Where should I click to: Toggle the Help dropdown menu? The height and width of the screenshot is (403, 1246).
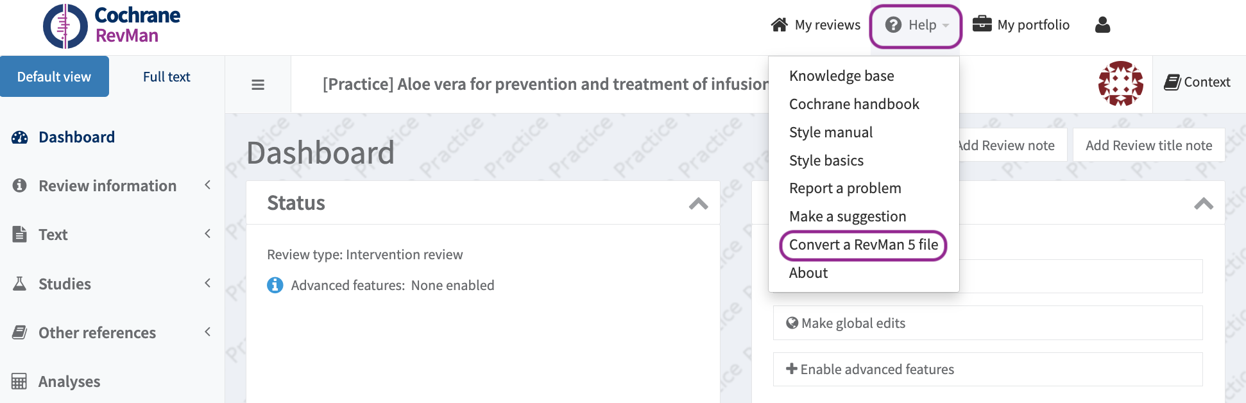coord(916,26)
